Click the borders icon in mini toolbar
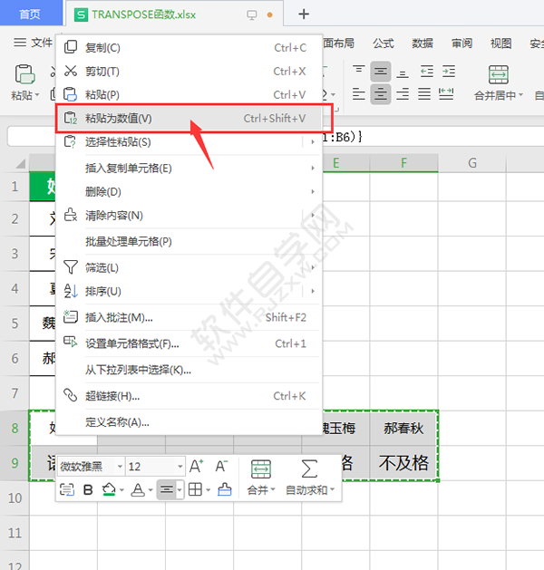 [195, 489]
